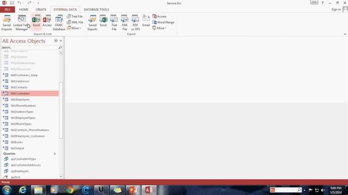The image size is (348, 195).
Task: Import from ODBC Database
Action: point(59,23)
